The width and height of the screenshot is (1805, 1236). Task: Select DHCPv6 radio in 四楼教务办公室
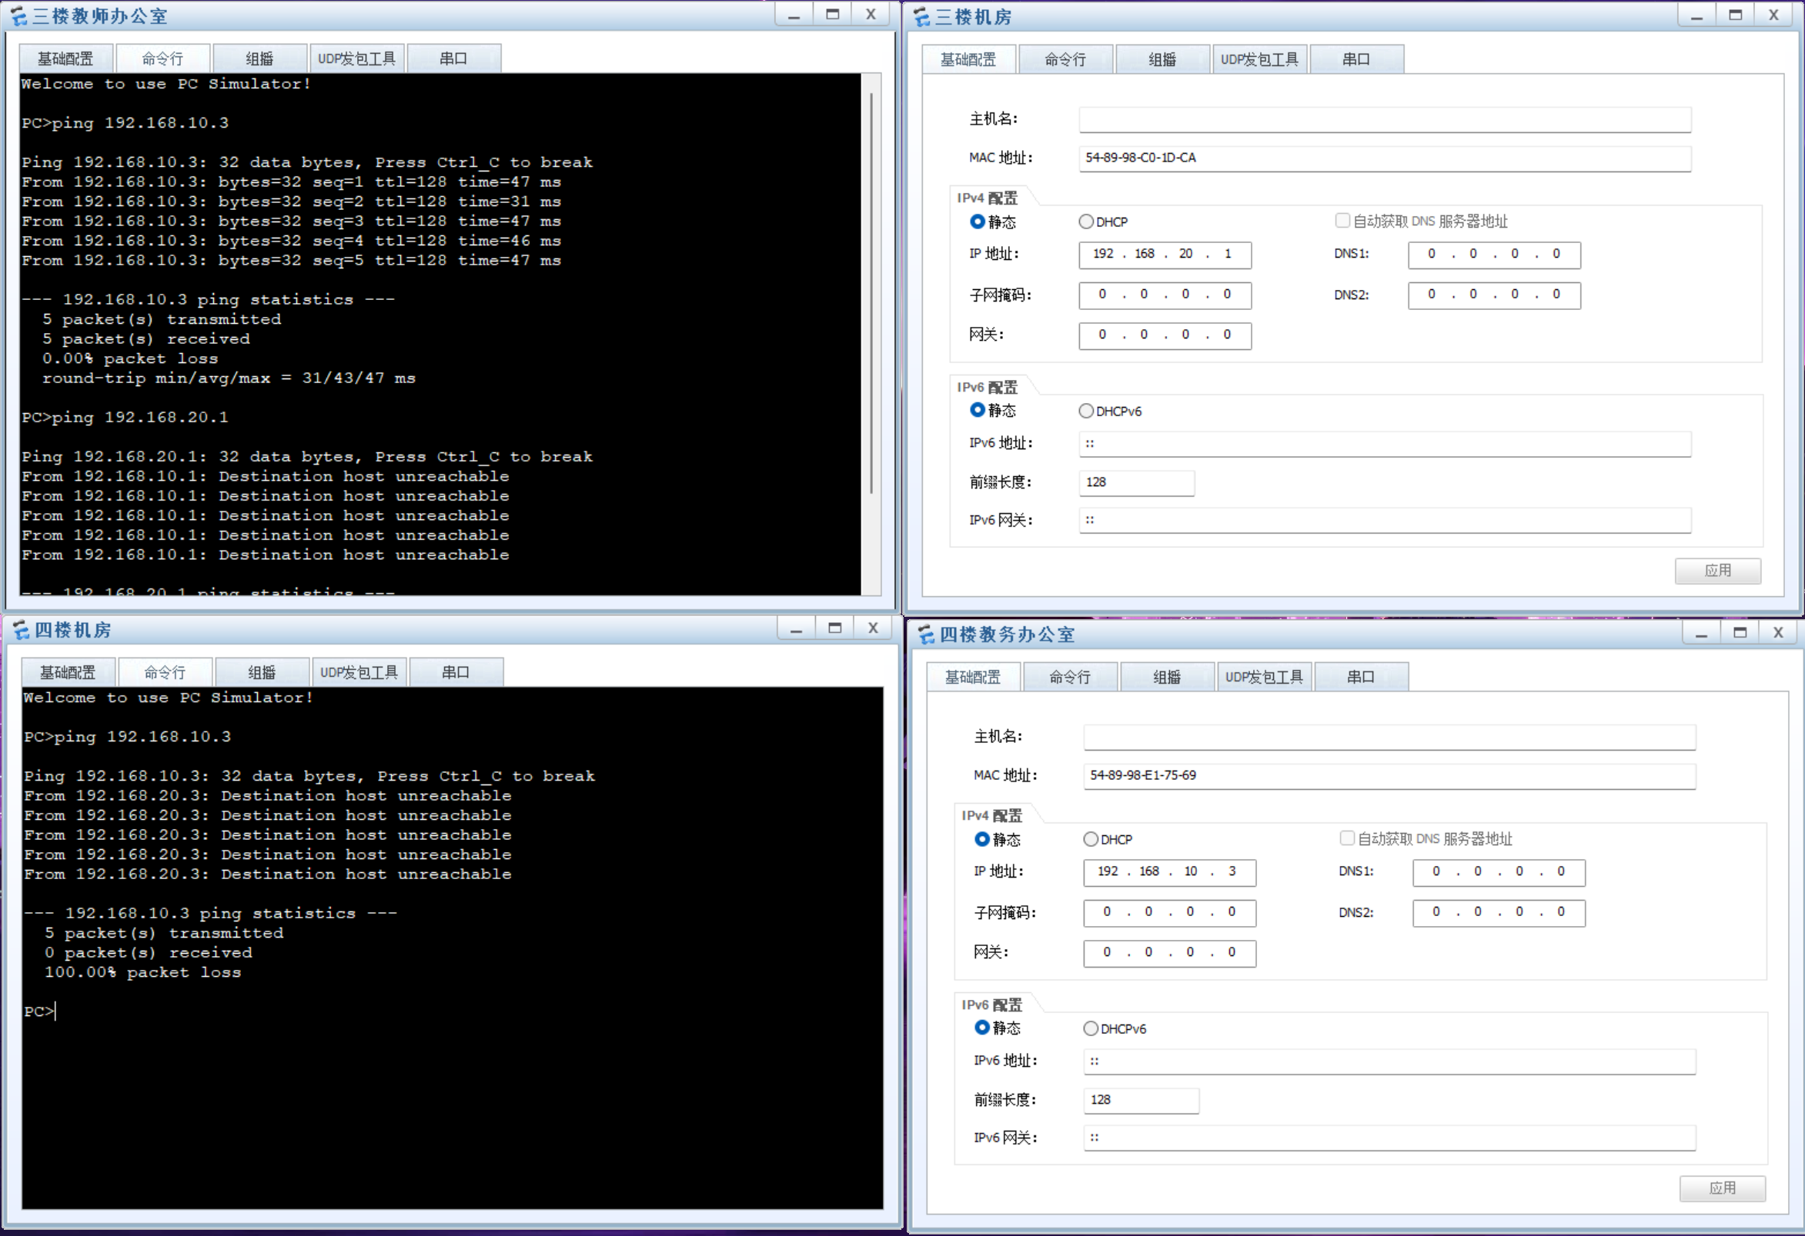pyautogui.click(x=1091, y=1029)
